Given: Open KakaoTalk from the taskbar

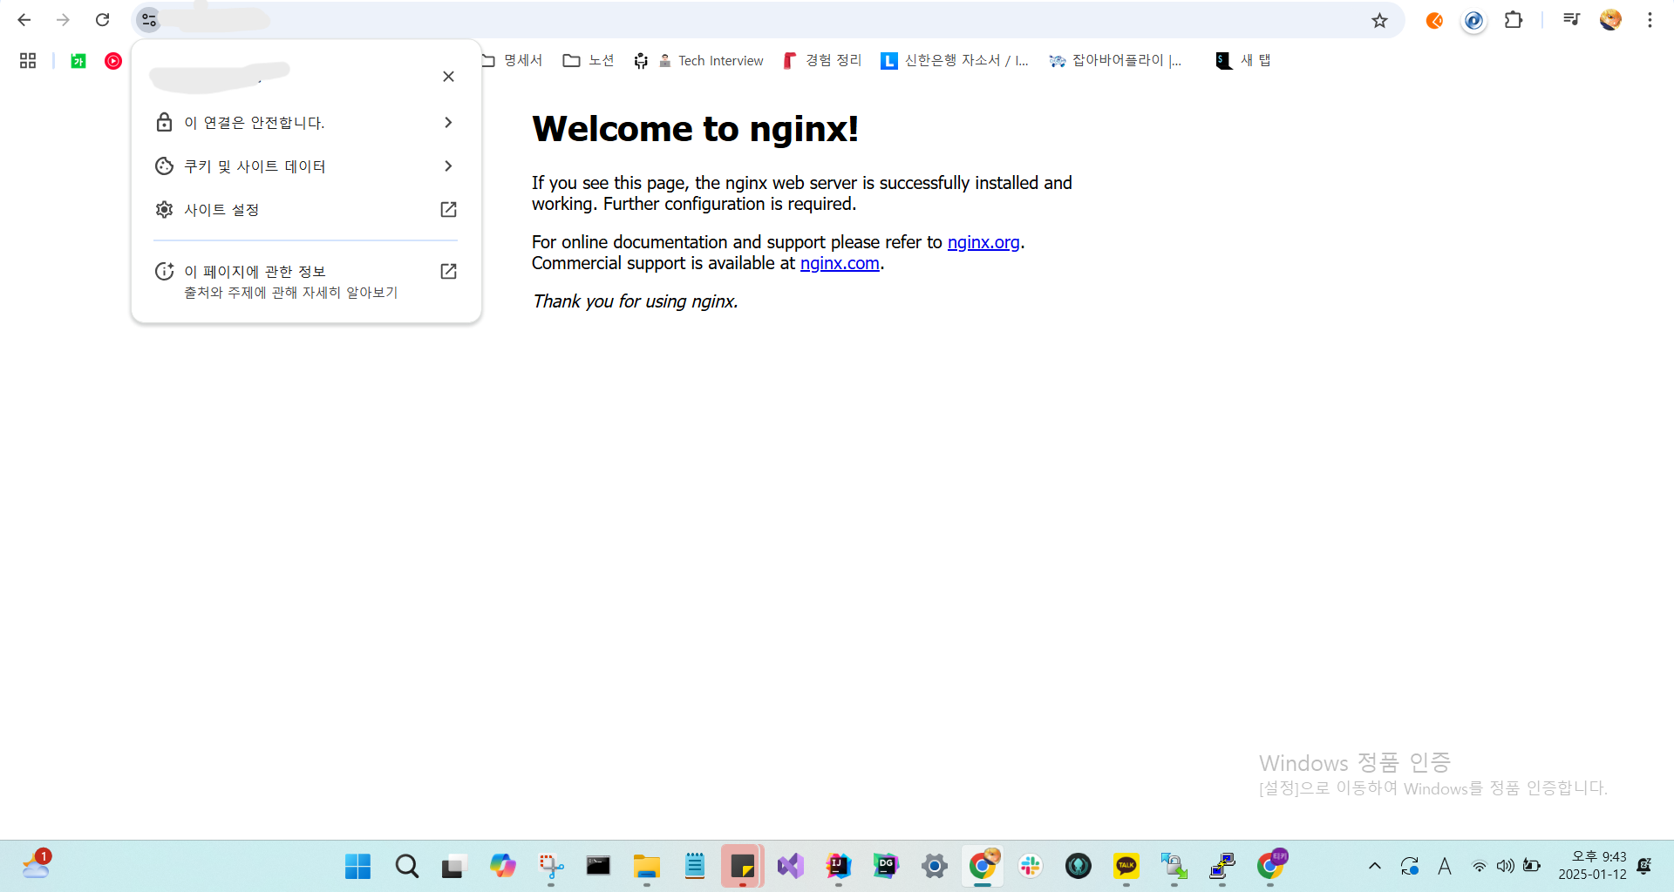Looking at the screenshot, I should pos(1126,866).
